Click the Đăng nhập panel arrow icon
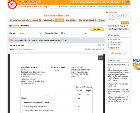Screen dimensions: 140x113 tap(107, 12)
